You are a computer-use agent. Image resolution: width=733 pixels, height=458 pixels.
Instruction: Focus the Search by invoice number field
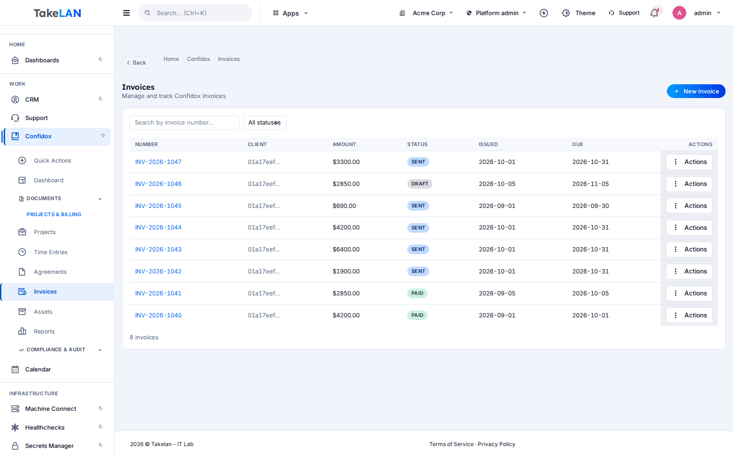(185, 123)
